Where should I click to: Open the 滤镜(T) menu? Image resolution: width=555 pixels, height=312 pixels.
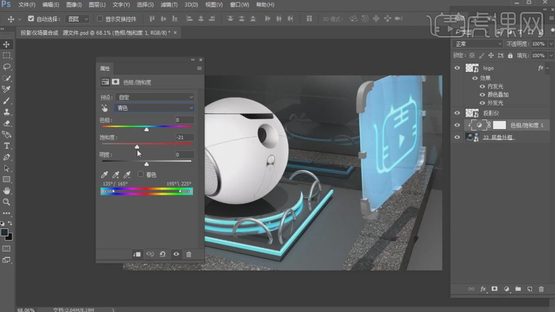point(169,4)
